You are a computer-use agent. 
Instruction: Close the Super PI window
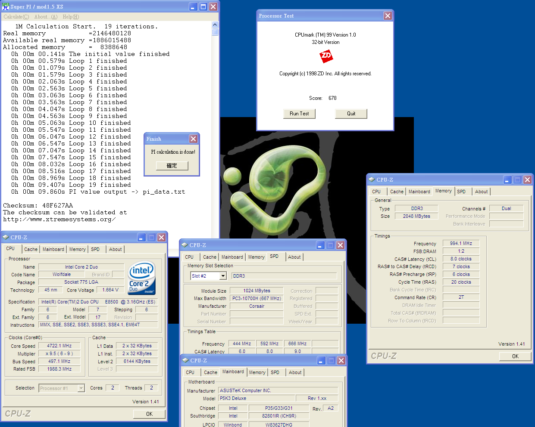pyautogui.click(x=213, y=7)
